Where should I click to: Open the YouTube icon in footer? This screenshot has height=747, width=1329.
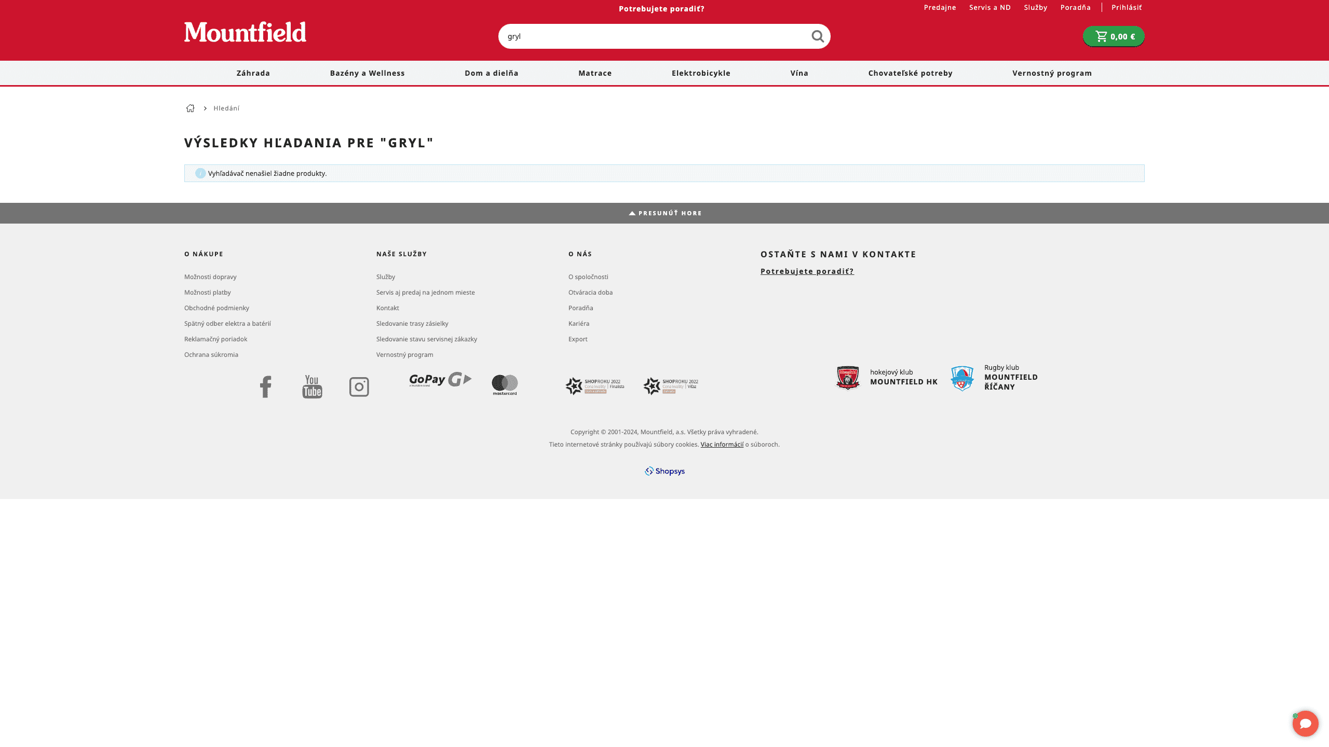[312, 386]
